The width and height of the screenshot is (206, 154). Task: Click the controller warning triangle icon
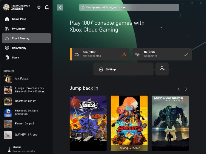click(124, 55)
